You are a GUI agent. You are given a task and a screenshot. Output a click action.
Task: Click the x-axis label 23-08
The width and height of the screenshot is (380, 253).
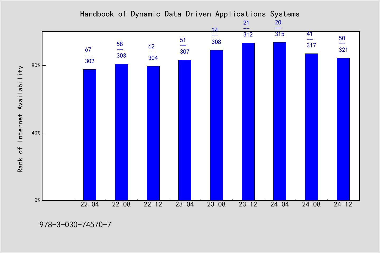tap(216, 205)
